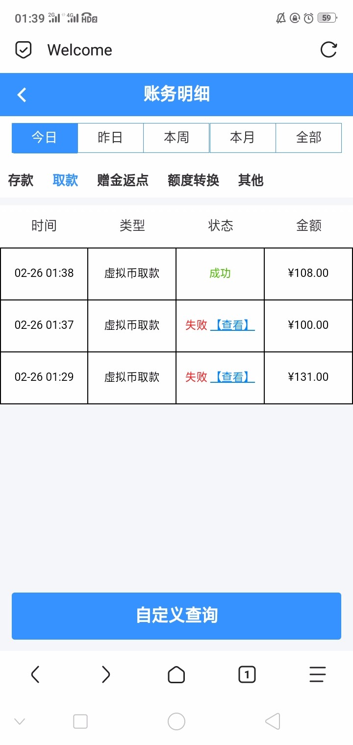The height and width of the screenshot is (745, 353).
Task: Click 【查看】 for the ¥131.00 failed withdrawal
Action: pos(232,377)
